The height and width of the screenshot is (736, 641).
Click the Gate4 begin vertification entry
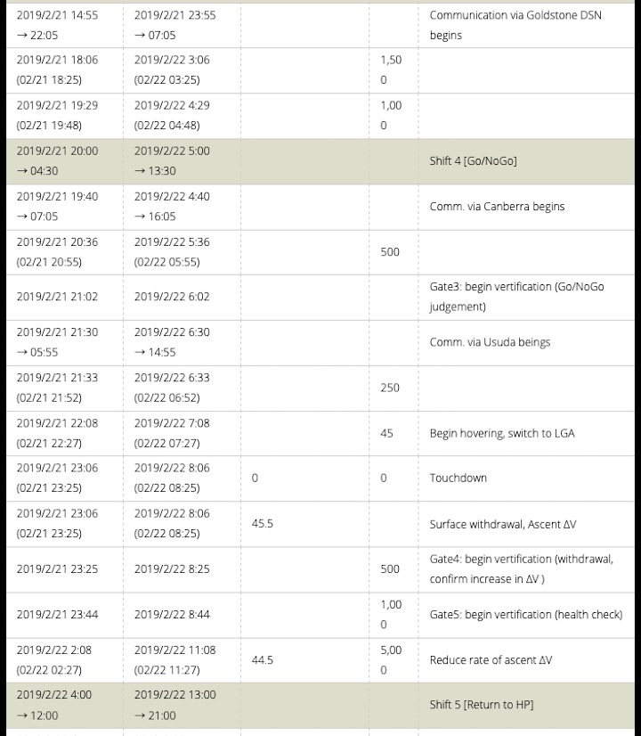pyautogui.click(x=521, y=568)
